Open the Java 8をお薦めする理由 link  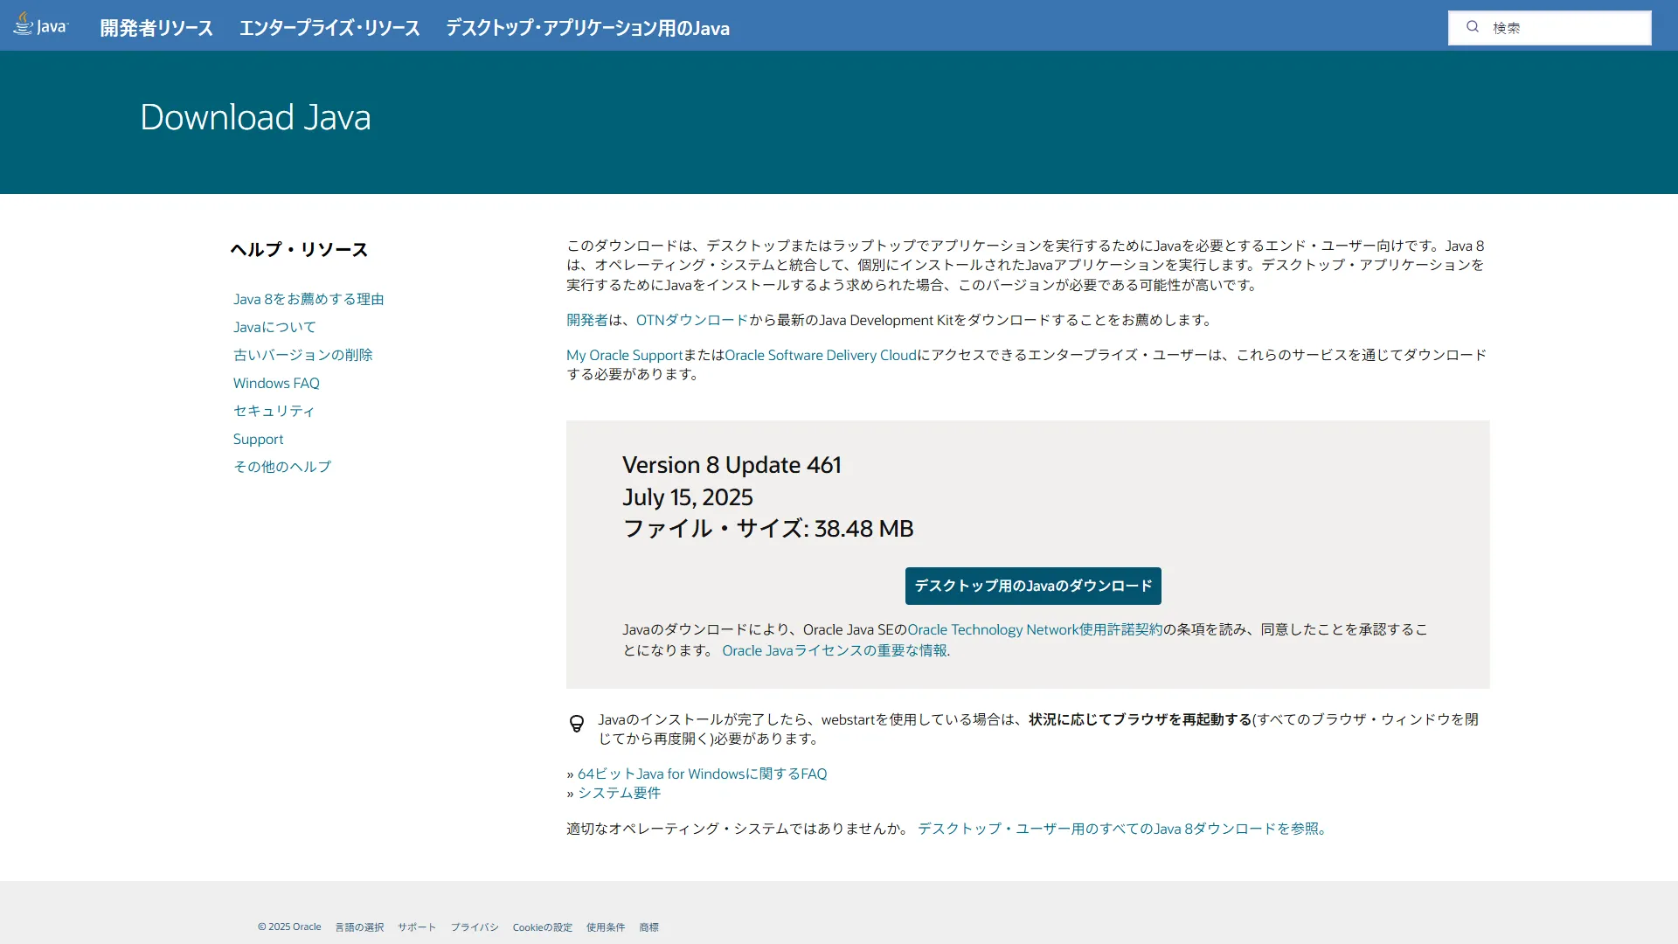click(309, 298)
